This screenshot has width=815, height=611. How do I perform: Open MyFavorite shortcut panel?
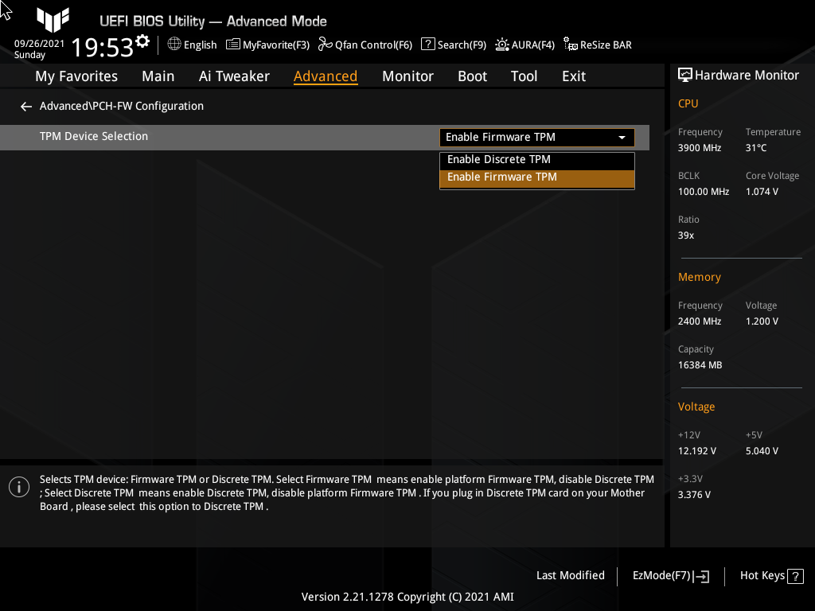[267, 45]
